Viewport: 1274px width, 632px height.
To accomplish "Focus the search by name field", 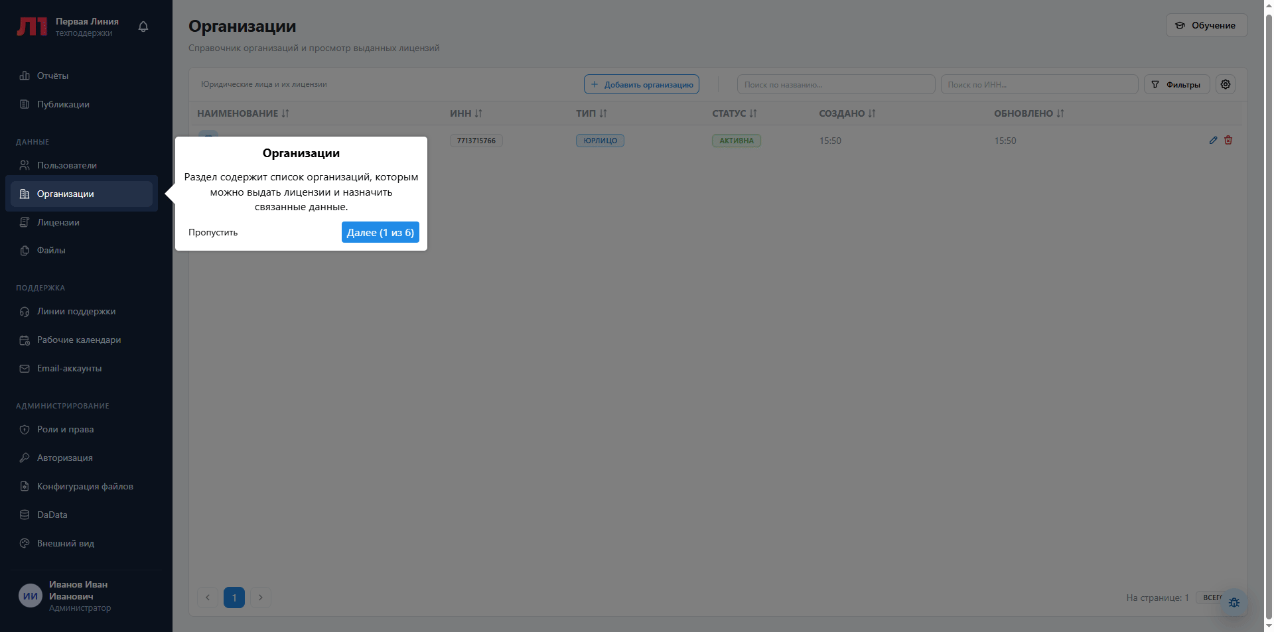I will [835, 84].
